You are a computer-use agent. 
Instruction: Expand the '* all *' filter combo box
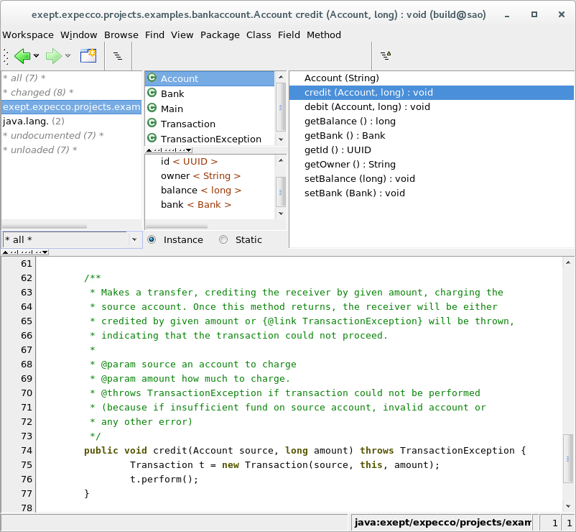point(134,239)
